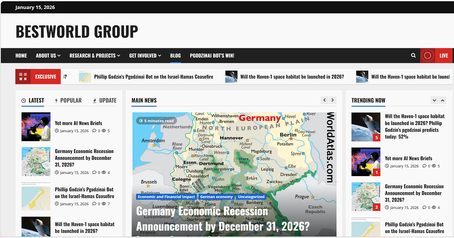Move Trending Now list up
Image resolution: width=454 pixels, height=238 pixels.
click(442, 100)
